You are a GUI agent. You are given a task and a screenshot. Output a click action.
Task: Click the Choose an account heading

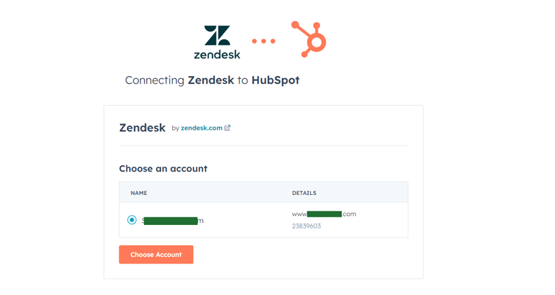click(163, 168)
